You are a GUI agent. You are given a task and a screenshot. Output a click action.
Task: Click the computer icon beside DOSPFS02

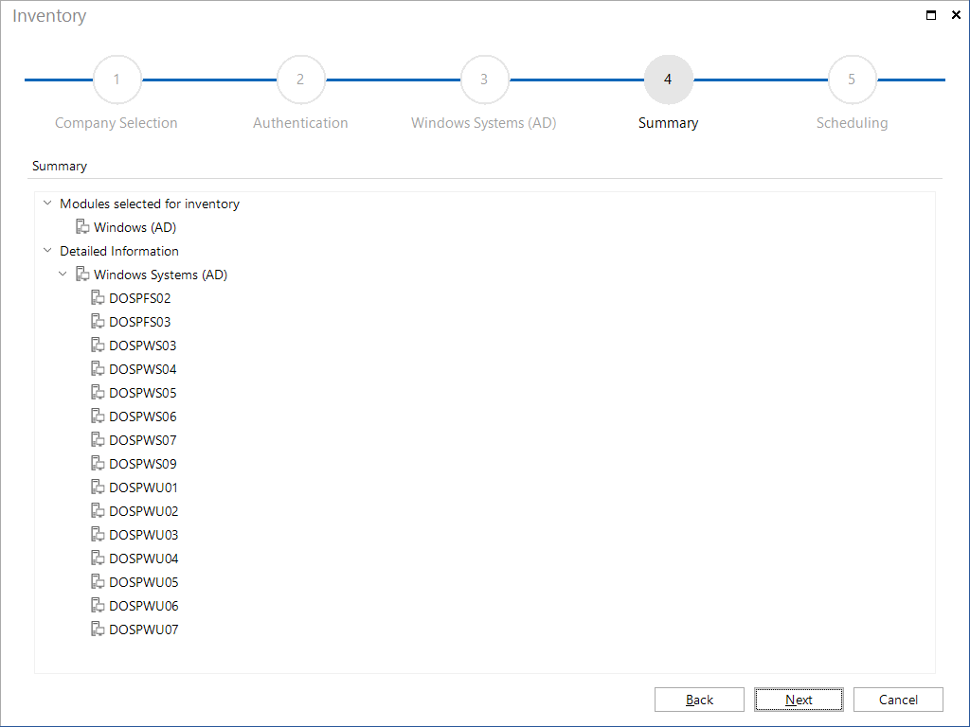(x=98, y=298)
